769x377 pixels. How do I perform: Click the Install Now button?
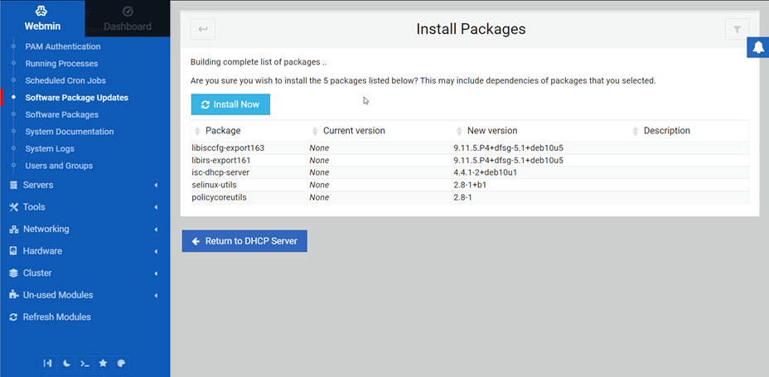(x=230, y=104)
